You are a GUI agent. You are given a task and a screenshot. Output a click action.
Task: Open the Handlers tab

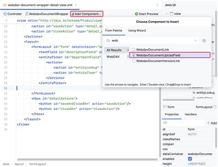(x=190, y=115)
